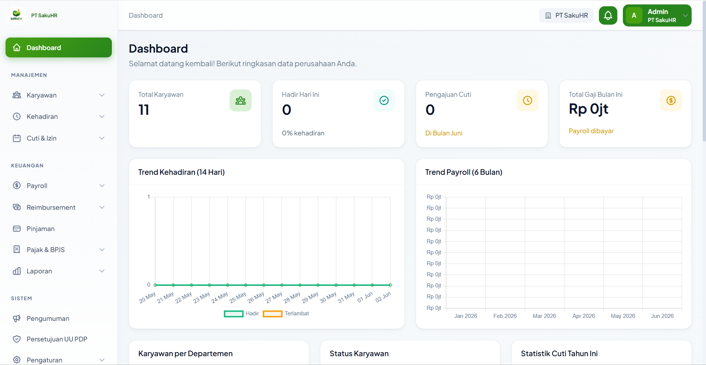
Task: Click the 'Trend Payroll (6 Bulan)' heading
Action: click(x=464, y=172)
